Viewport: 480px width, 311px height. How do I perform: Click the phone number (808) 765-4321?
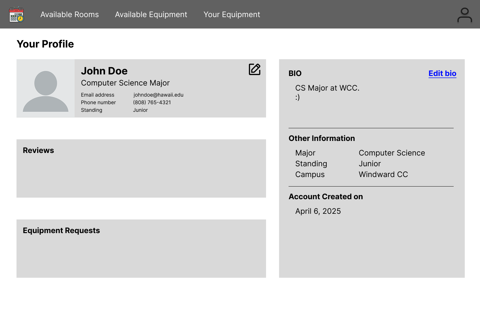(x=152, y=103)
